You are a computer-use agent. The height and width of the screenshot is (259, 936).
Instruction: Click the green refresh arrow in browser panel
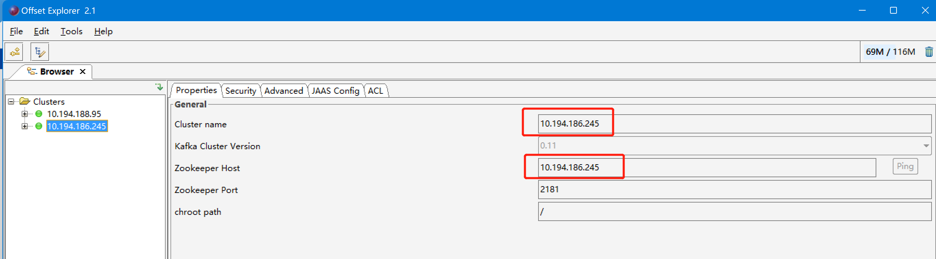[159, 87]
